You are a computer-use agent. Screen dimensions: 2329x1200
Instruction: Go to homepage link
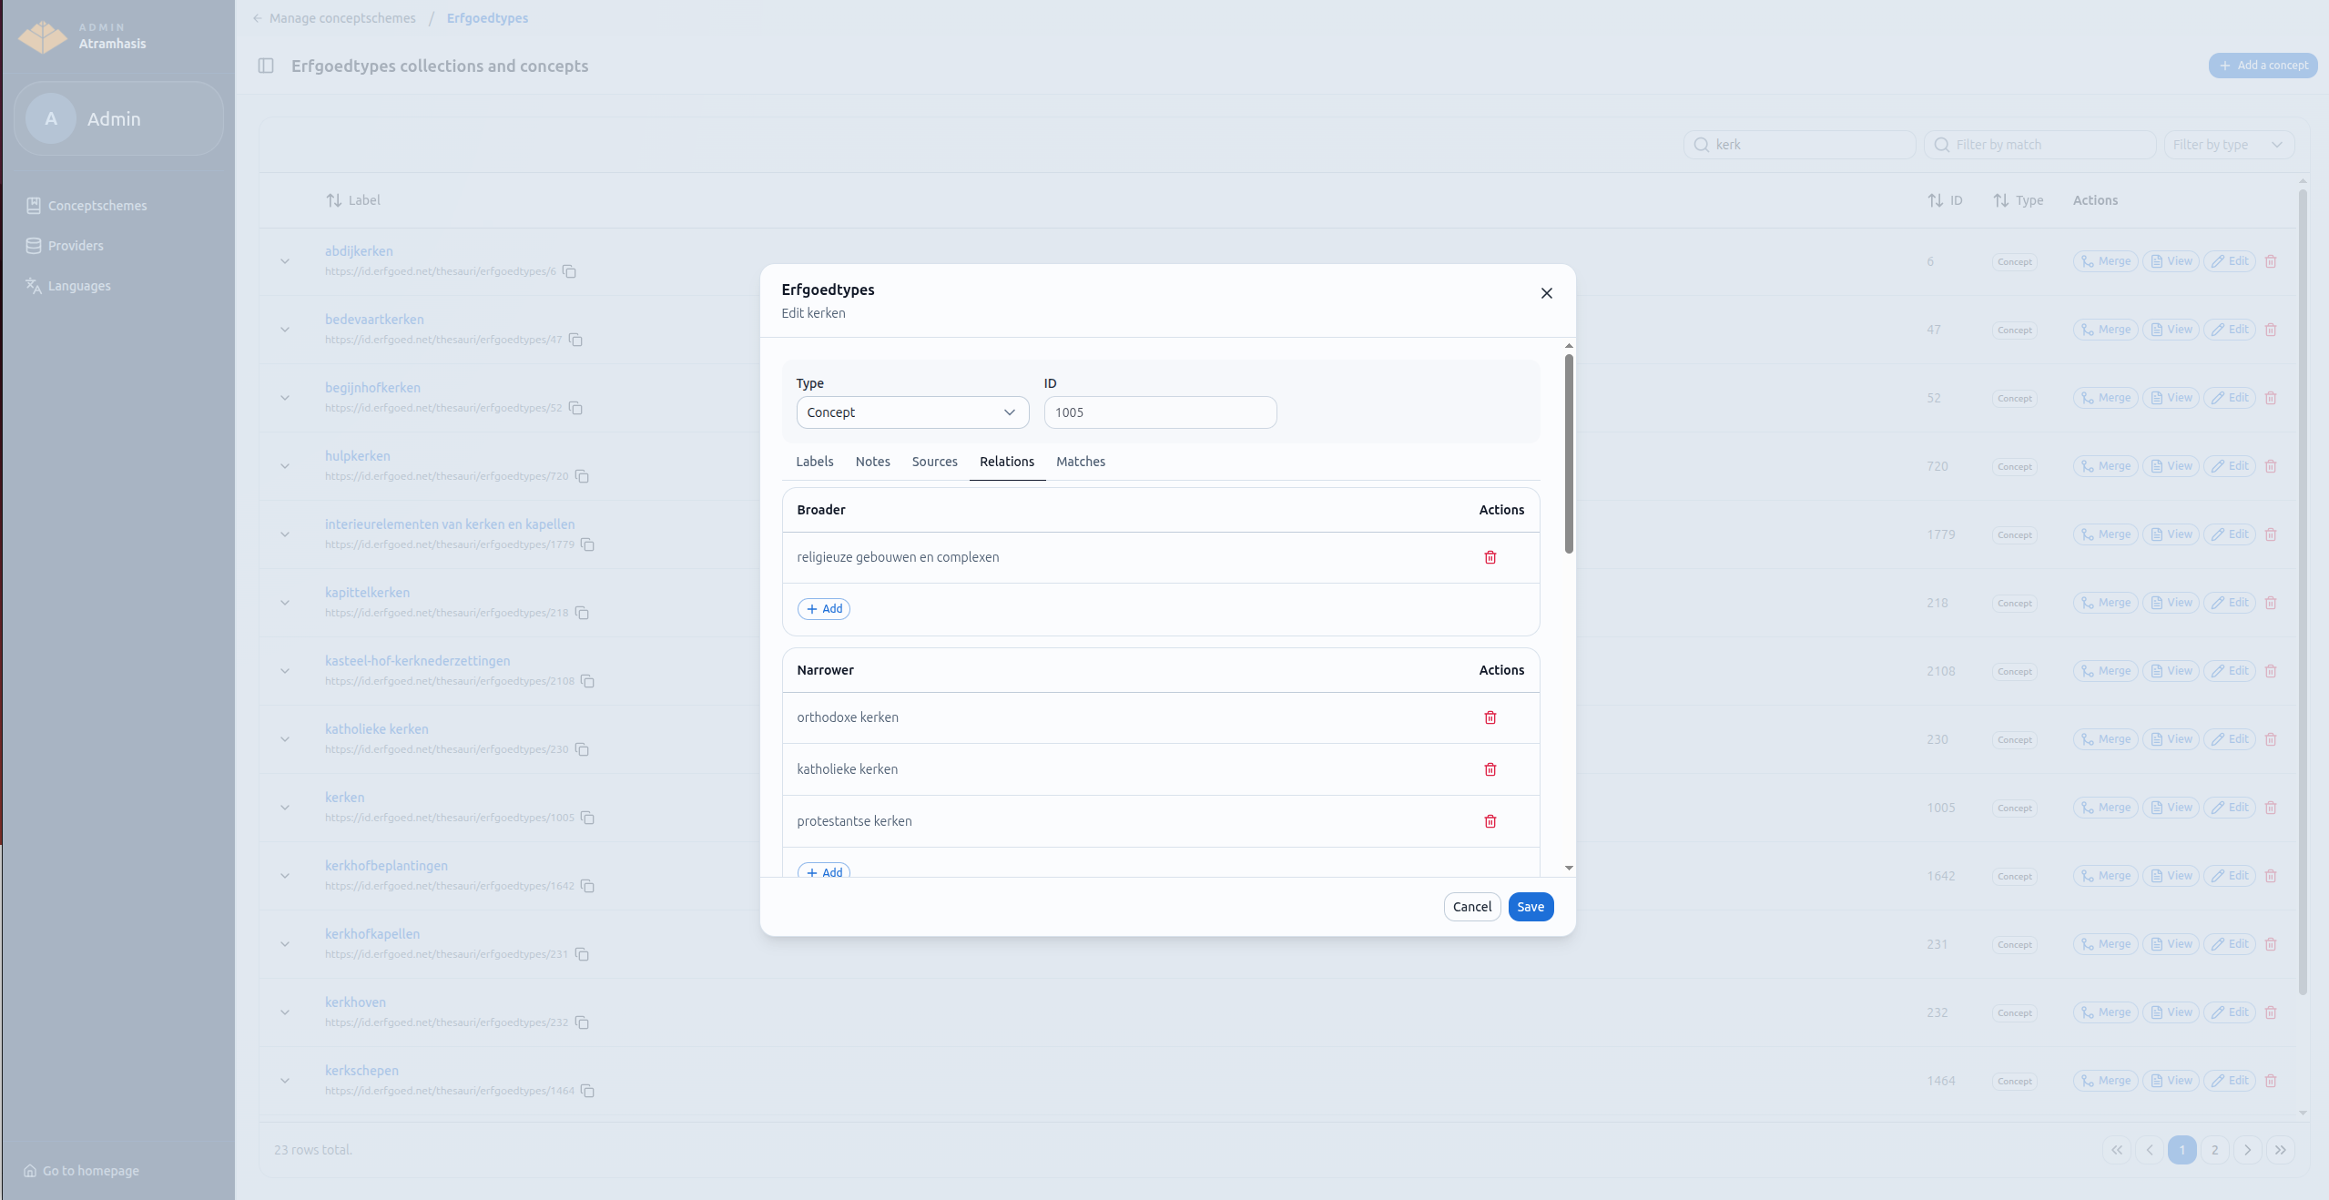click(x=81, y=1171)
